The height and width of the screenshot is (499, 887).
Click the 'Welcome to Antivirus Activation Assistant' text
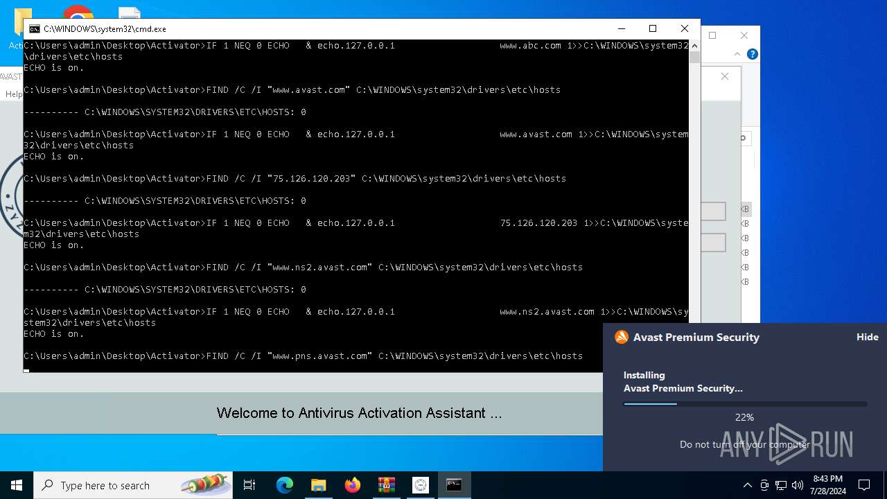(x=359, y=413)
